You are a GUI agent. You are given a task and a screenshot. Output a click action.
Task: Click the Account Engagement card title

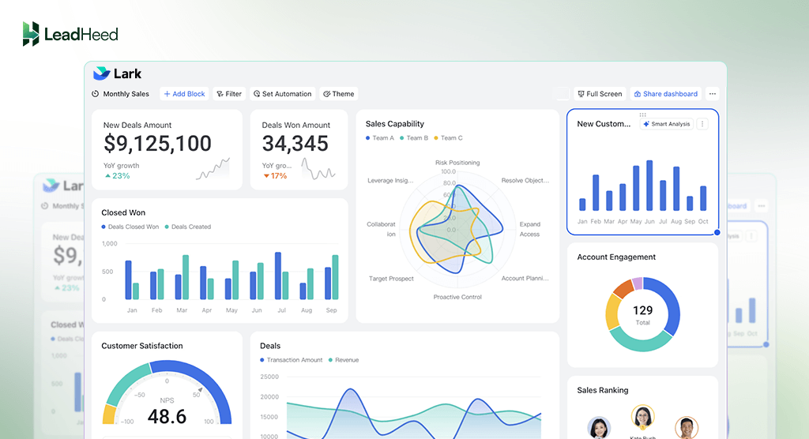pyautogui.click(x=616, y=257)
